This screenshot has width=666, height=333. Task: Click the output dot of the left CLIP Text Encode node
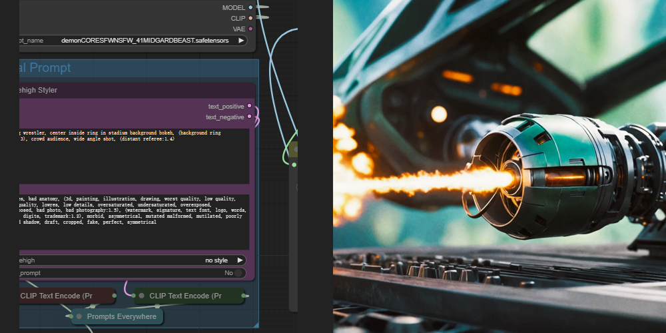(x=115, y=296)
